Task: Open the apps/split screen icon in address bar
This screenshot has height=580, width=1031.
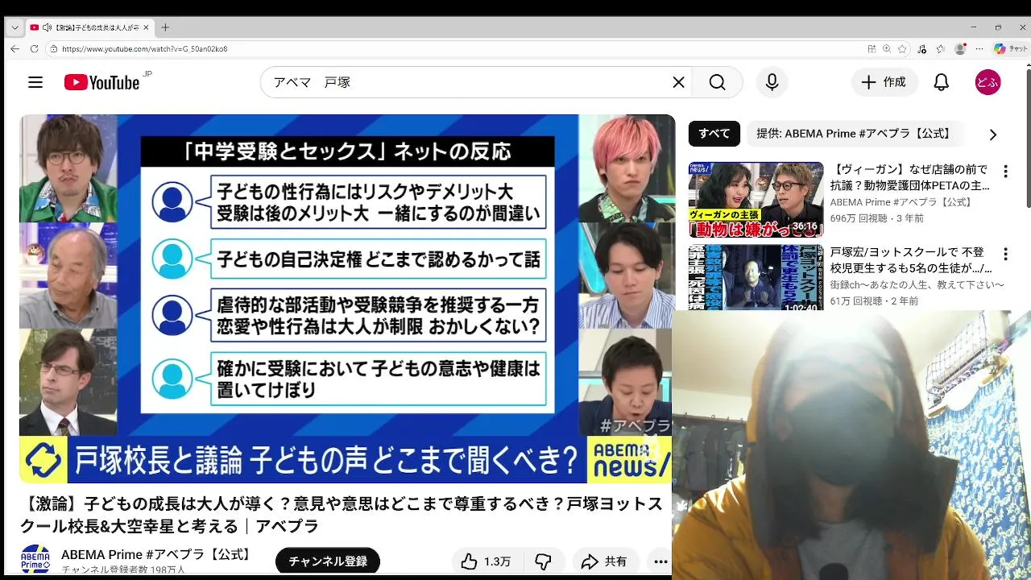Action: (872, 49)
